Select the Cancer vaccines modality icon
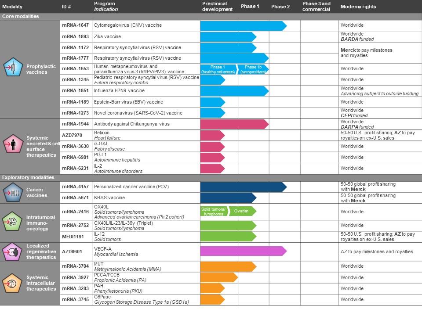 point(13,192)
